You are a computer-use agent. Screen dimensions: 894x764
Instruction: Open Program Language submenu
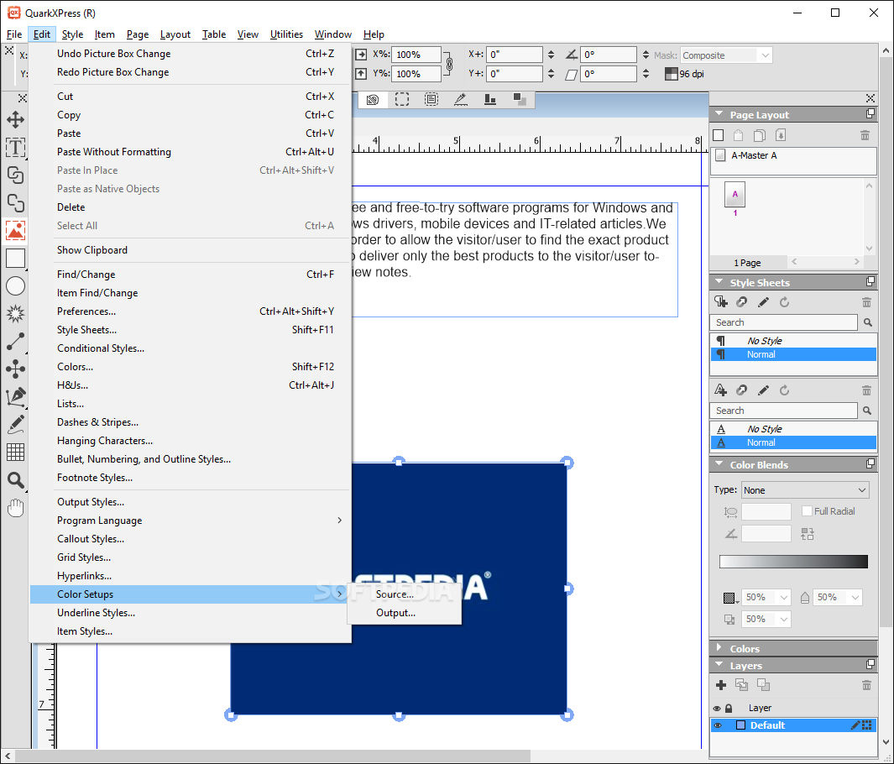point(190,521)
